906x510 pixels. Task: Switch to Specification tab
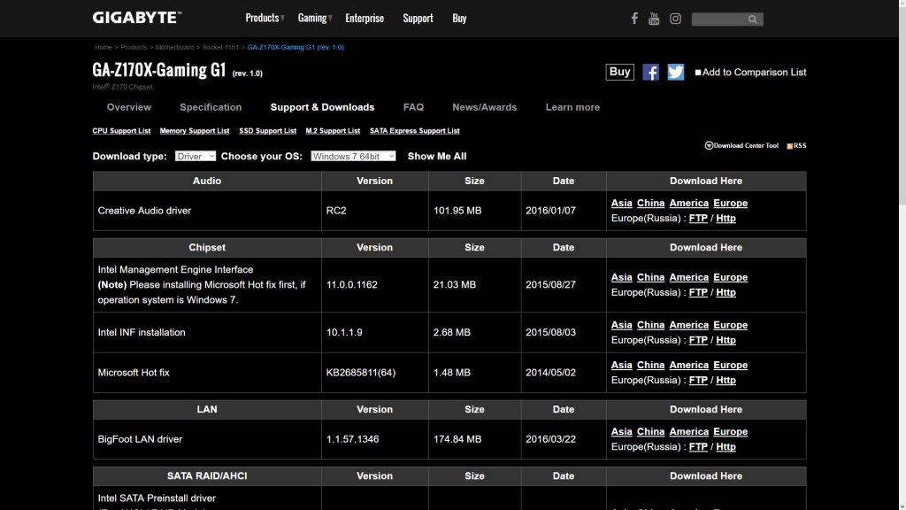[x=211, y=107]
